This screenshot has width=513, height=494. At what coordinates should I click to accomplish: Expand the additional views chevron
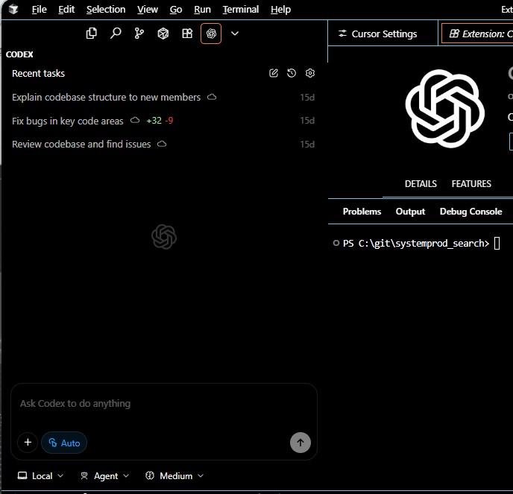click(235, 34)
